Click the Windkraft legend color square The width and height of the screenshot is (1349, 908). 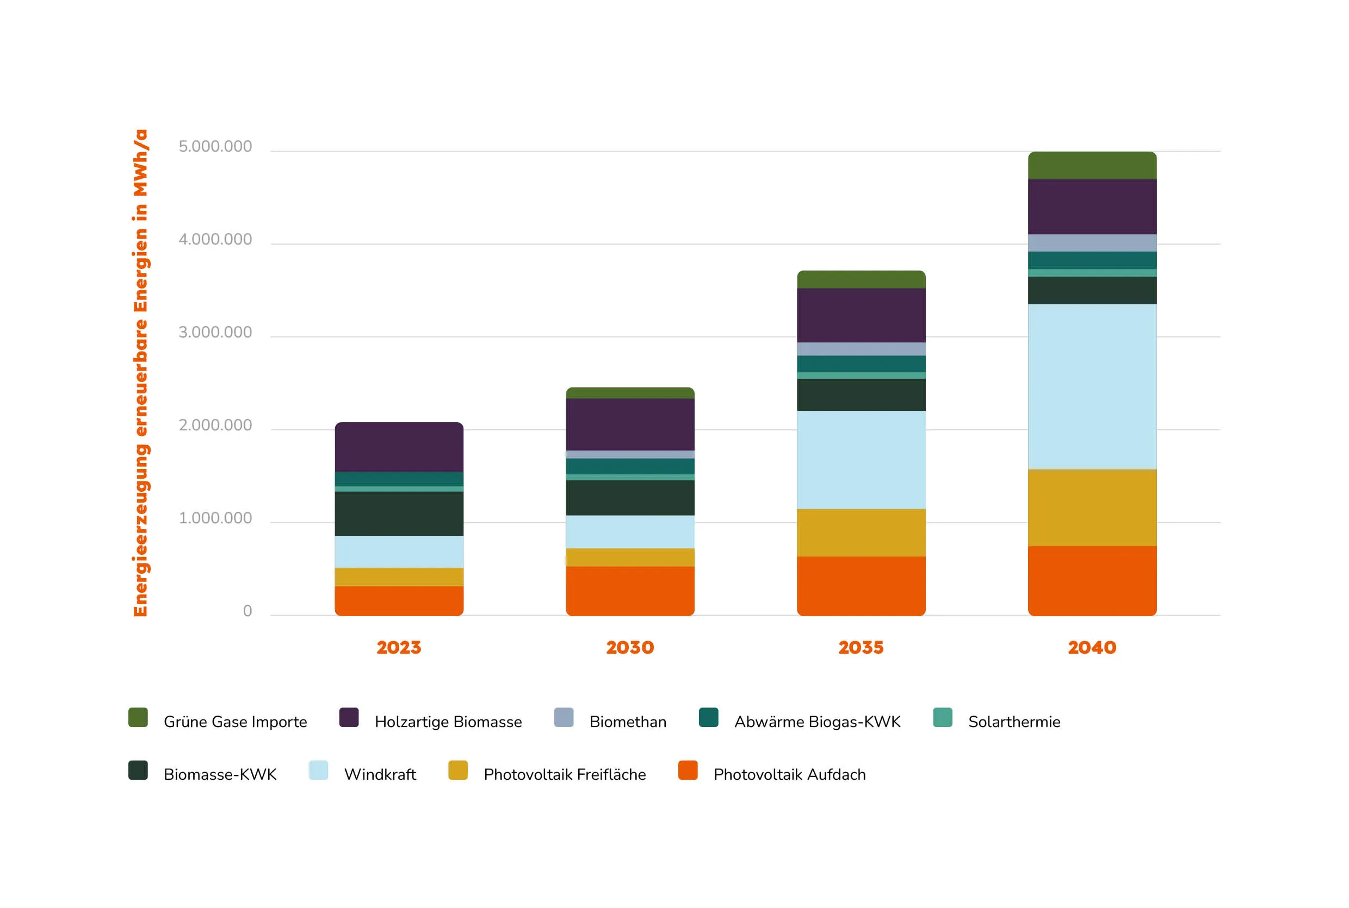(x=318, y=770)
